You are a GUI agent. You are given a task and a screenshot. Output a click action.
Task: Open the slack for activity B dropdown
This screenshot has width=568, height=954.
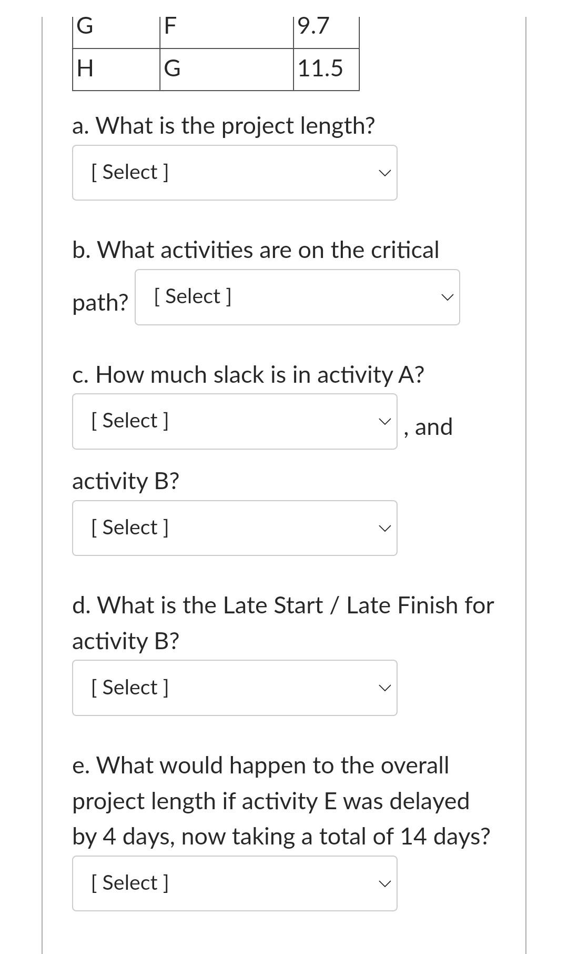point(234,528)
